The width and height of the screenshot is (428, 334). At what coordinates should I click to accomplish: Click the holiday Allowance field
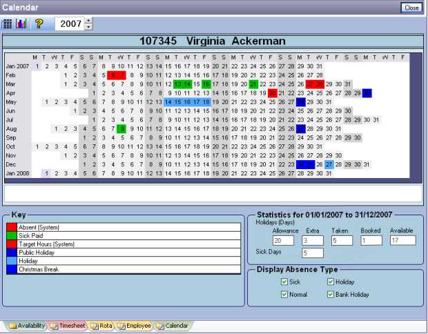coord(283,240)
